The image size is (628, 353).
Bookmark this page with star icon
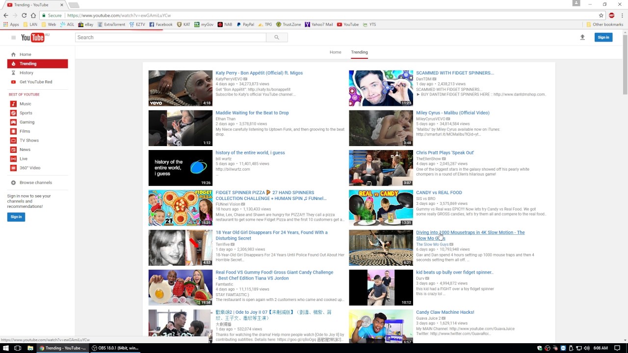click(601, 15)
